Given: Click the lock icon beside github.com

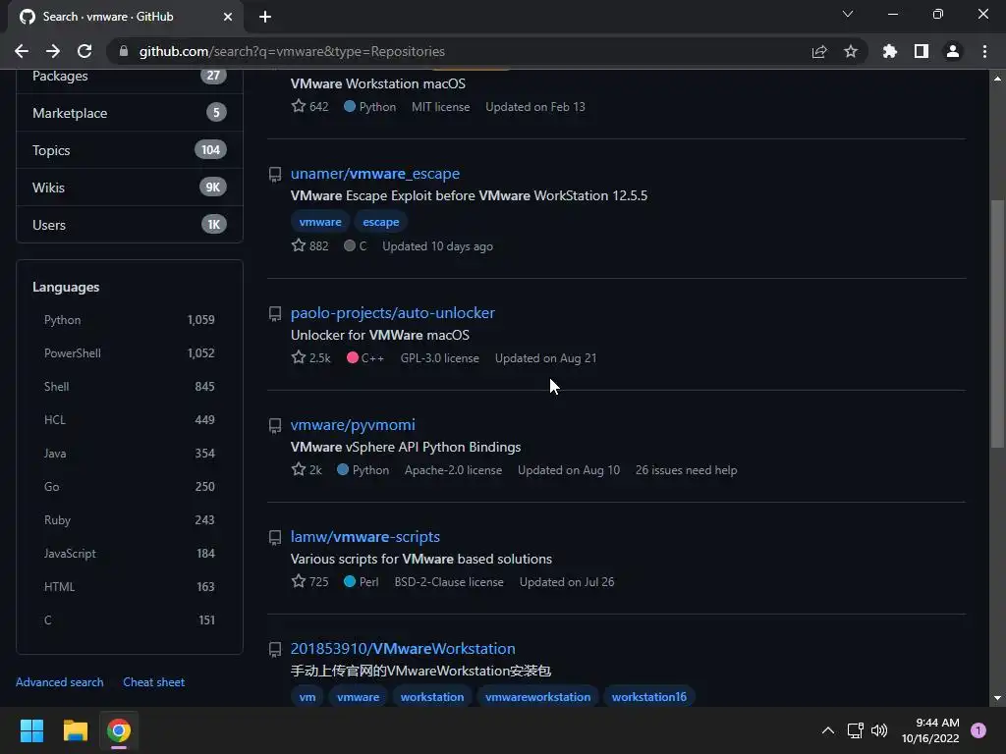Looking at the screenshot, I should [124, 51].
